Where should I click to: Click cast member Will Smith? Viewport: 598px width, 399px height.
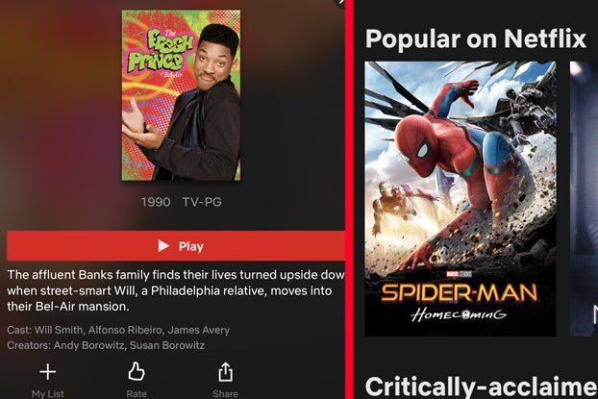tap(58, 330)
